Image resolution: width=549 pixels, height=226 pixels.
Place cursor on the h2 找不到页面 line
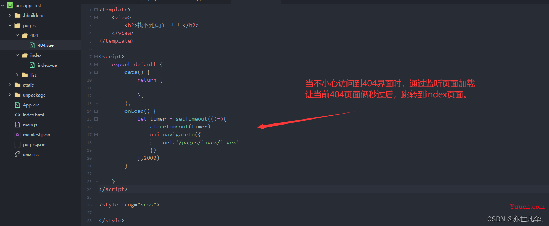click(x=161, y=26)
